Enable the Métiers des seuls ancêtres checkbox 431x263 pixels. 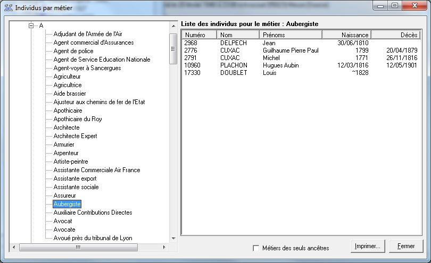click(256, 248)
